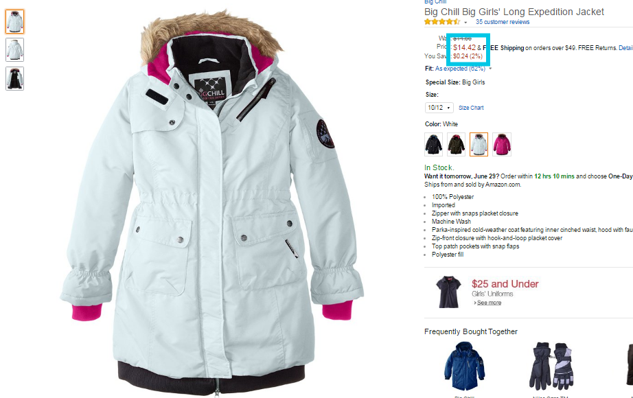Image resolution: width=633 pixels, height=398 pixels.
Task: Select the second jacket thumbnail
Action: [14, 49]
